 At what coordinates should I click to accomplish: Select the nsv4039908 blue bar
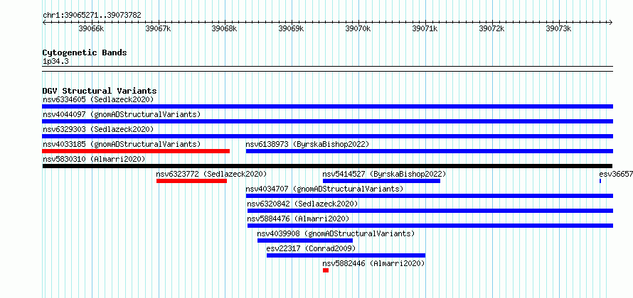point(305,241)
